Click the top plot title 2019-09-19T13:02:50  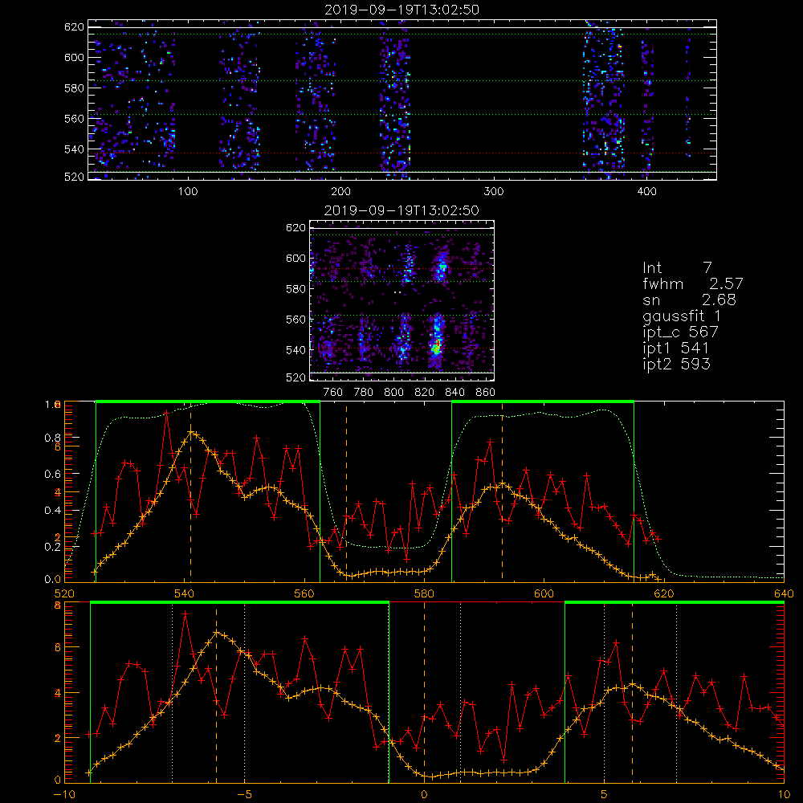coord(401,10)
